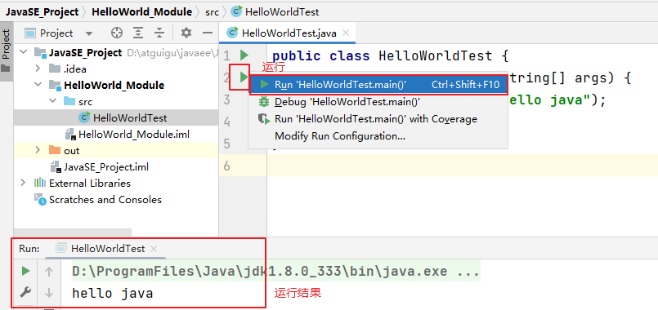Expand the .idea folder
Screen dimensions: 658x310
coord(38,69)
